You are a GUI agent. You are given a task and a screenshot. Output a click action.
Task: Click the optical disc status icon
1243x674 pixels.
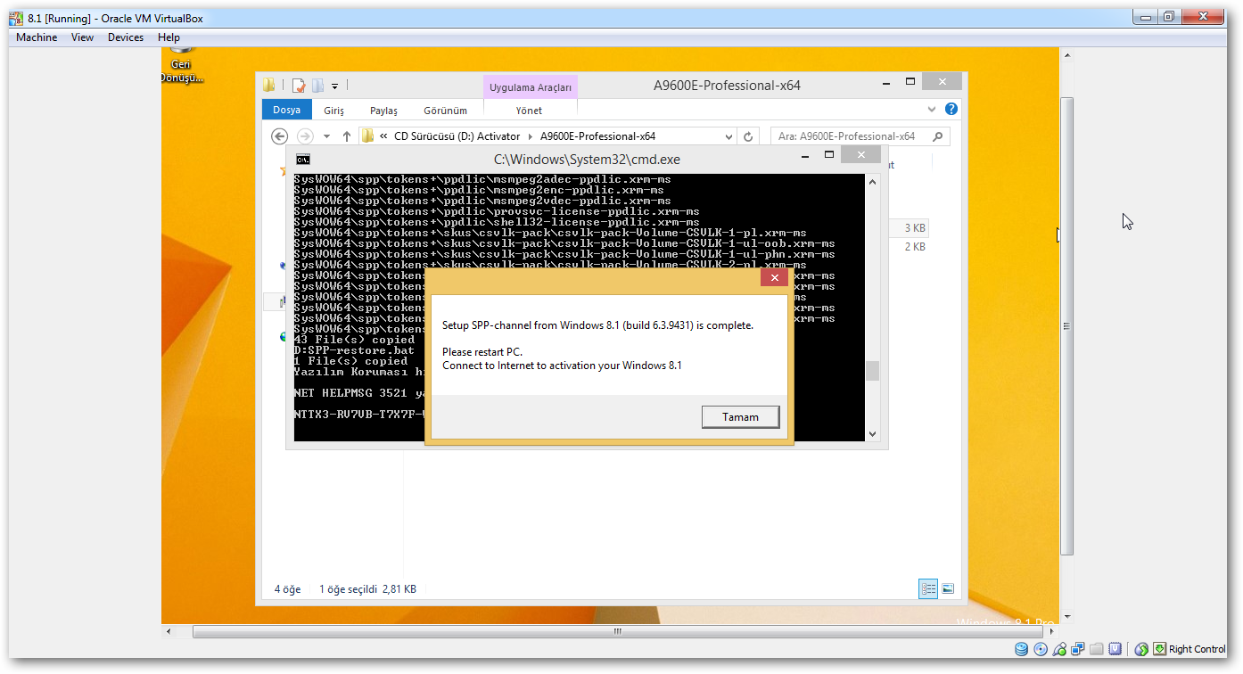pos(1041,649)
